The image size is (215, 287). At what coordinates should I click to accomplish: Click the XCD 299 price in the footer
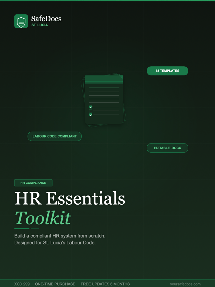click(x=22, y=284)
